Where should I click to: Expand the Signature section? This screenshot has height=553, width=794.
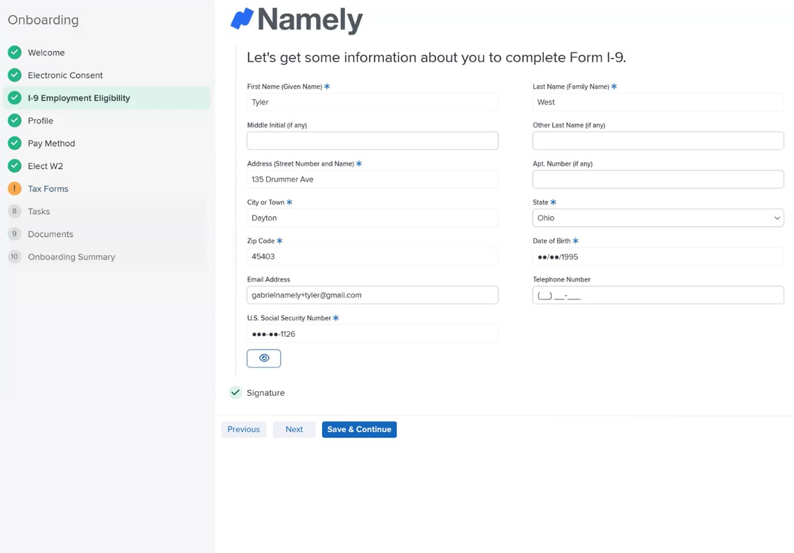(265, 392)
